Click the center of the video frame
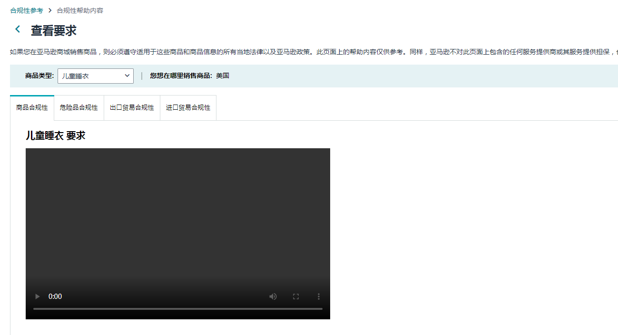 pos(177,223)
